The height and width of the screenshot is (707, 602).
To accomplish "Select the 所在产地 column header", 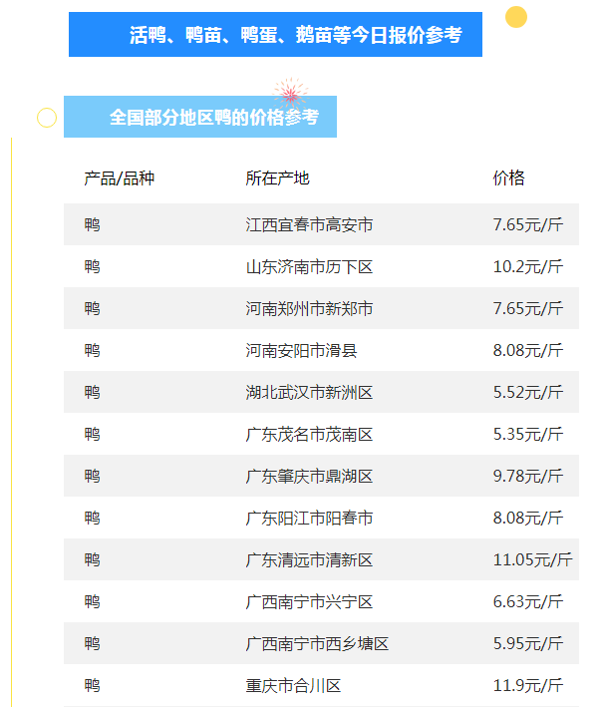I will click(277, 178).
